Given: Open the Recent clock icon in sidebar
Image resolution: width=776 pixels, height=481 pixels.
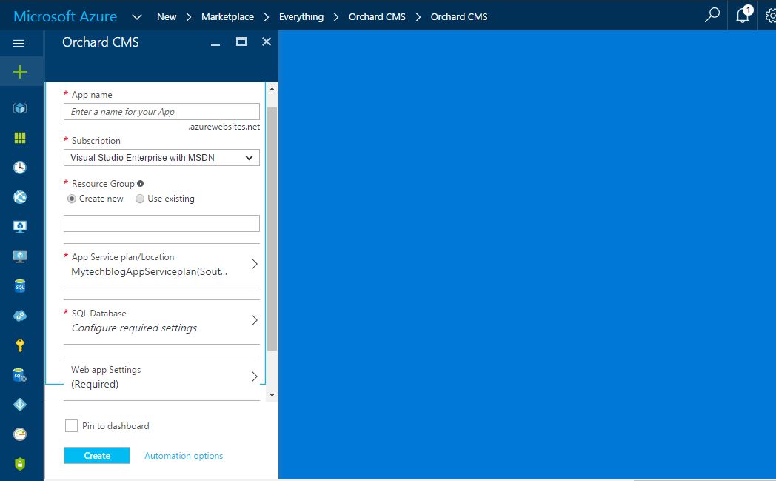Looking at the screenshot, I should click(x=20, y=167).
